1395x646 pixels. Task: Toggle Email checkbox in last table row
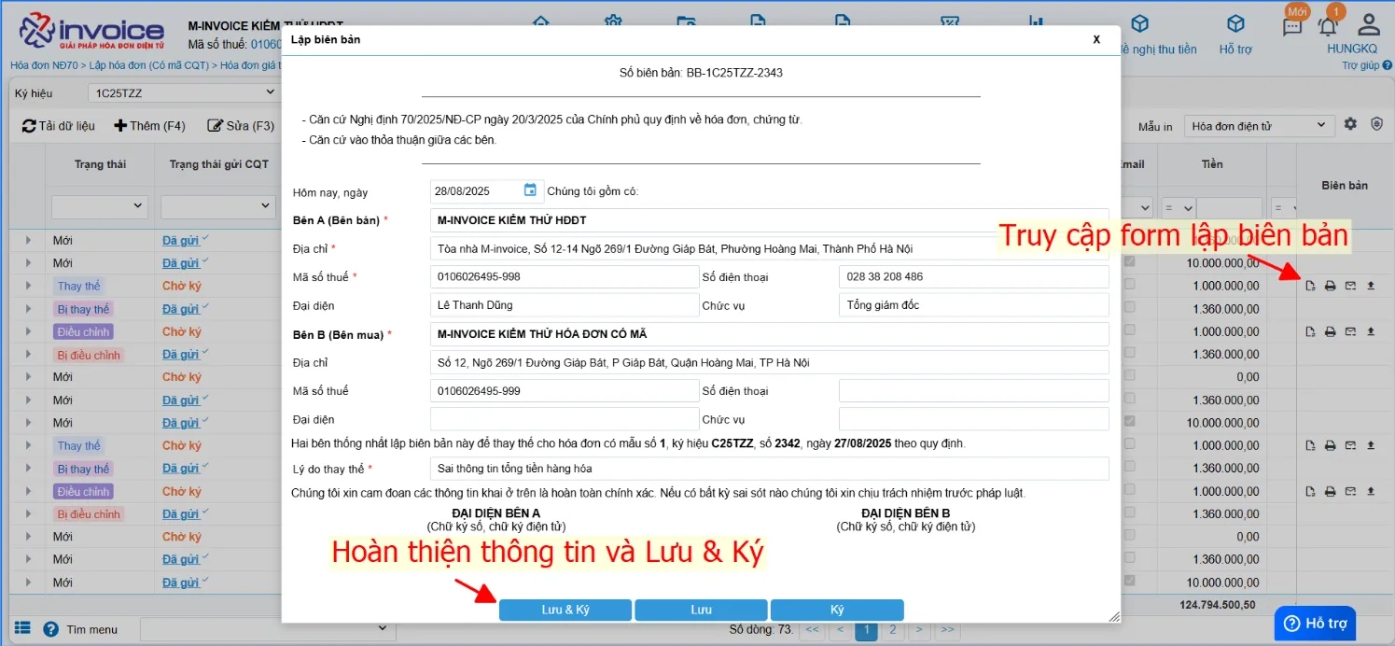(x=1131, y=580)
